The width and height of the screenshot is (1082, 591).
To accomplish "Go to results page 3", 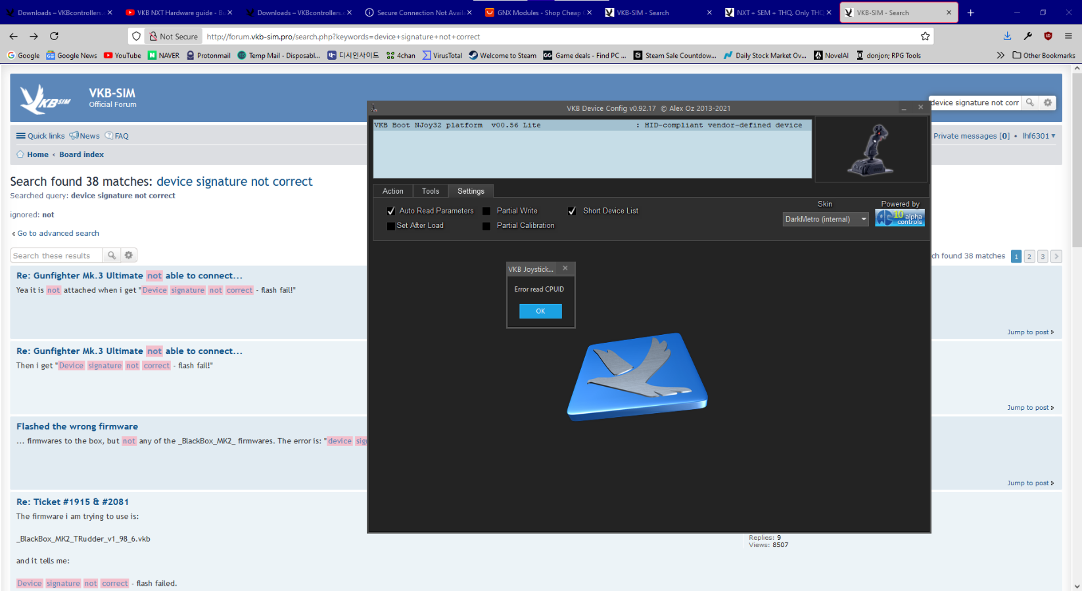I will 1043,256.
